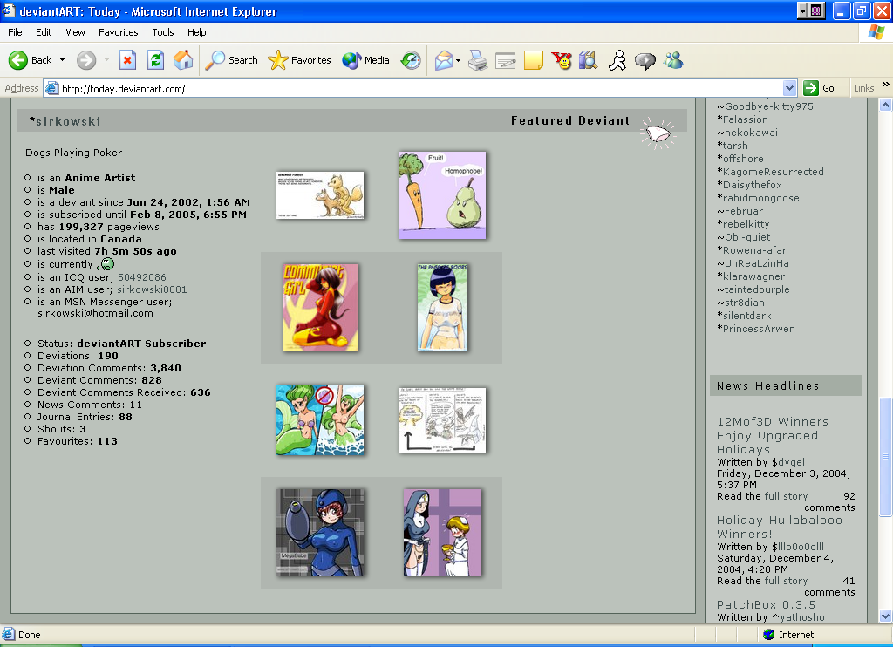Open the *rabidmongoose user link
The height and width of the screenshot is (647, 893).
[758, 198]
